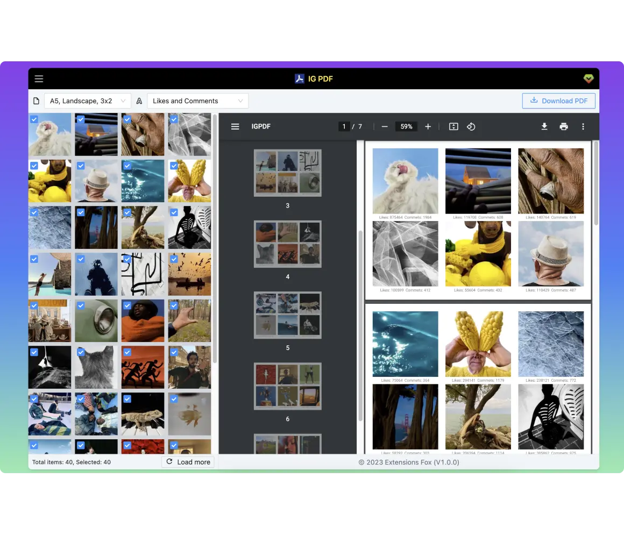
Task: Open the Fit to page icon in PDF viewer
Action: tap(453, 126)
